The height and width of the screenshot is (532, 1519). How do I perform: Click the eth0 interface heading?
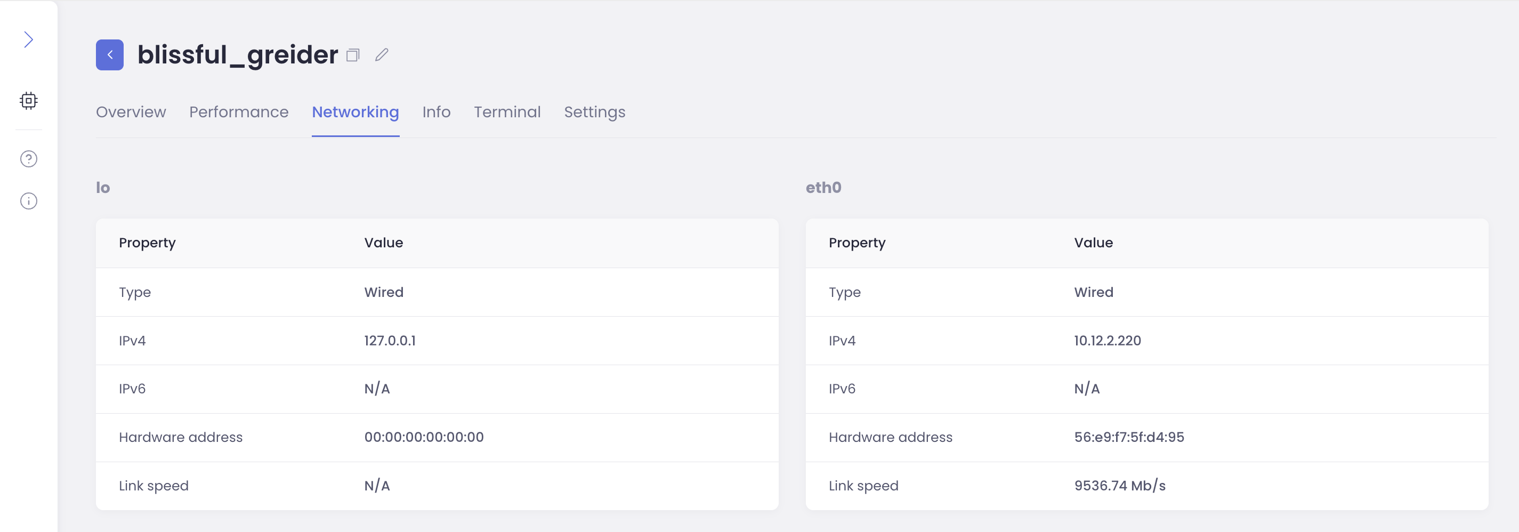pos(824,188)
